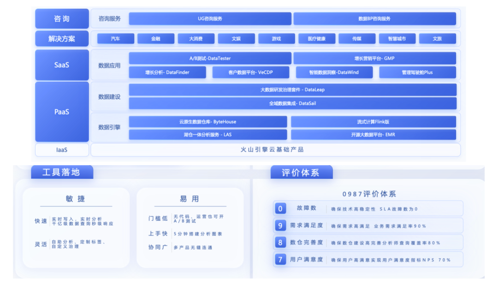Select the 解决方案 layer block
Viewport: 498px width, 285px height.
coord(62,39)
